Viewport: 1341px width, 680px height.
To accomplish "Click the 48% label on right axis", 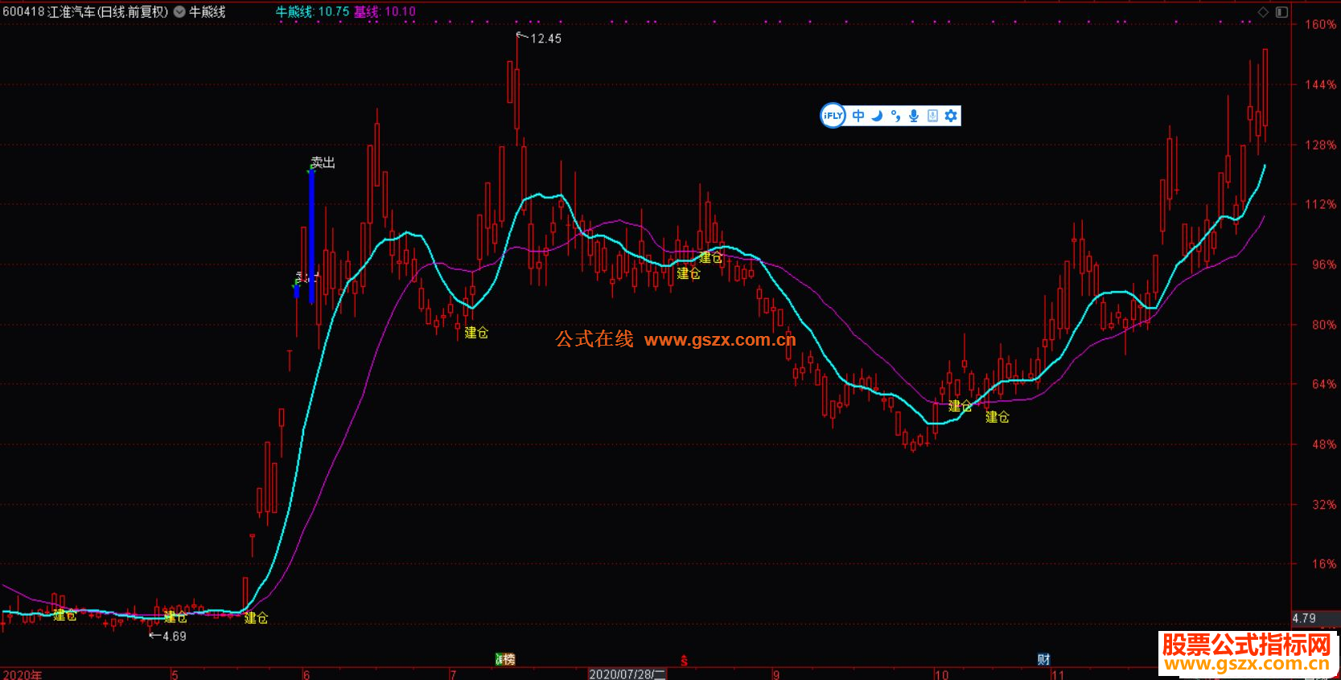I will [x=1324, y=444].
